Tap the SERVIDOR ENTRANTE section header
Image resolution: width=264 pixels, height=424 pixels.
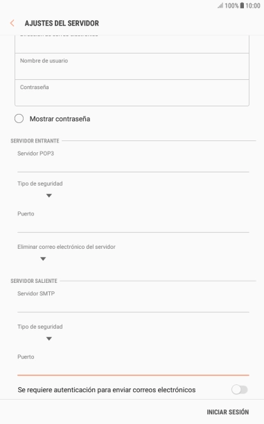(35, 141)
